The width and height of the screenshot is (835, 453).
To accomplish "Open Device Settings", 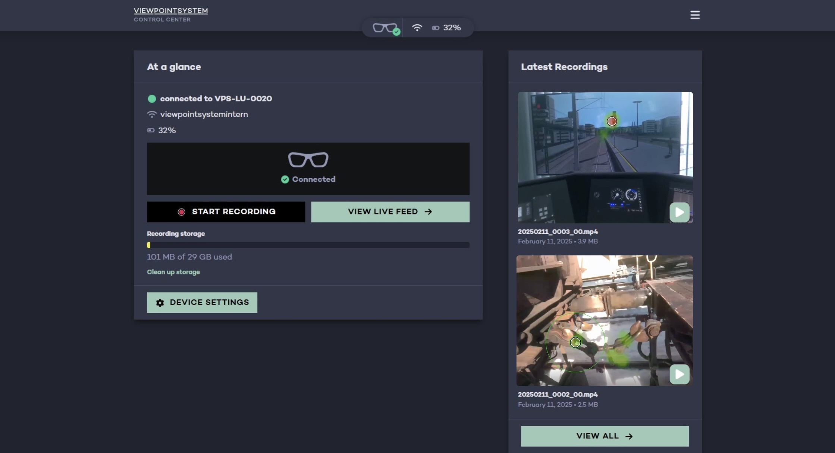I will 202,302.
